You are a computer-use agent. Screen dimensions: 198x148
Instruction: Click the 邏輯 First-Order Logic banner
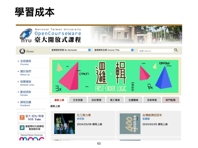tap(115, 76)
